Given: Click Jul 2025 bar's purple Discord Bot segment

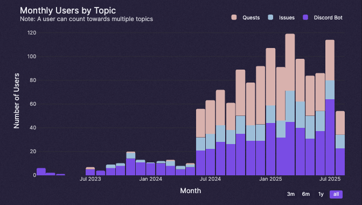Looking at the screenshot, I should [330, 137].
